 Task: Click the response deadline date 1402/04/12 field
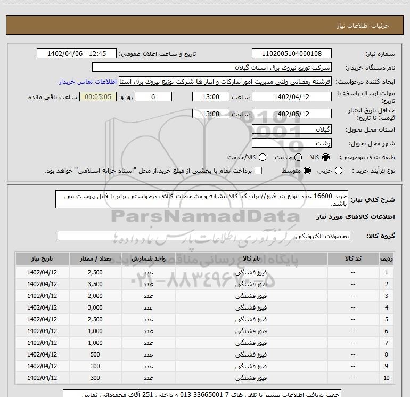click(x=292, y=96)
